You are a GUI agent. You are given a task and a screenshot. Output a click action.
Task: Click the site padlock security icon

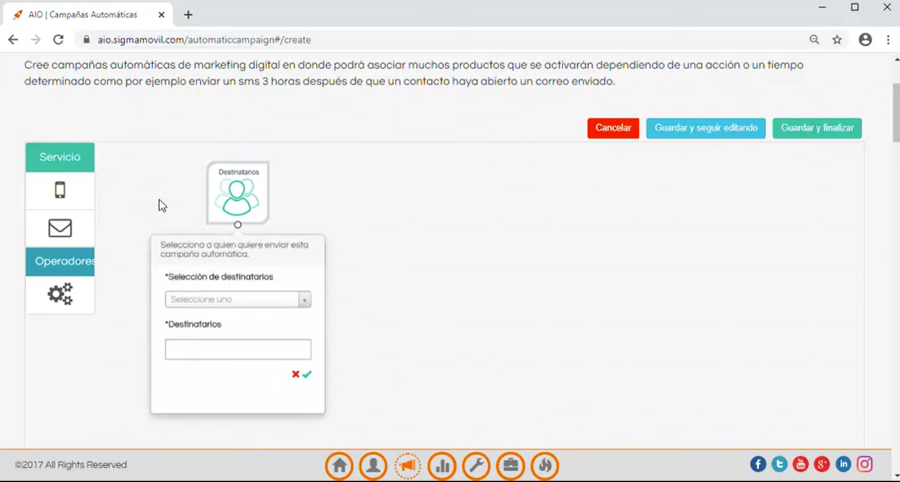click(x=86, y=39)
